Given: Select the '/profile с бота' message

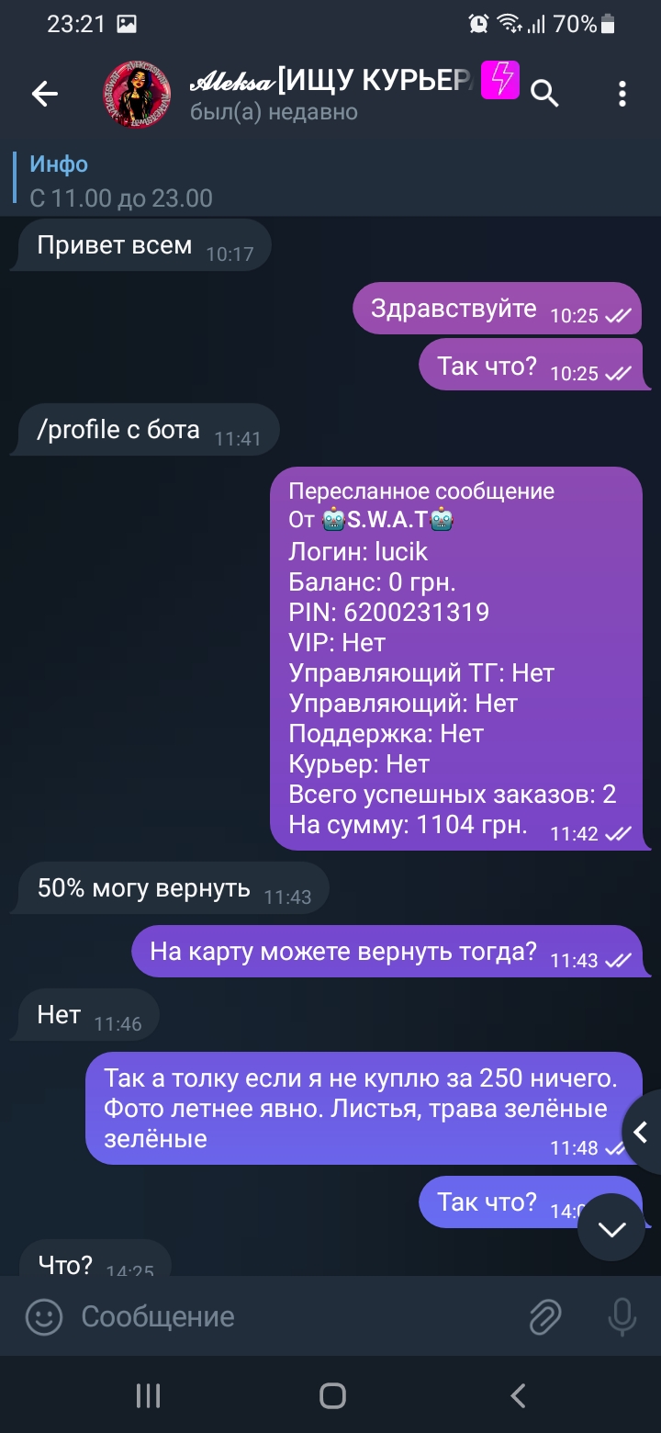Looking at the screenshot, I should (144, 430).
